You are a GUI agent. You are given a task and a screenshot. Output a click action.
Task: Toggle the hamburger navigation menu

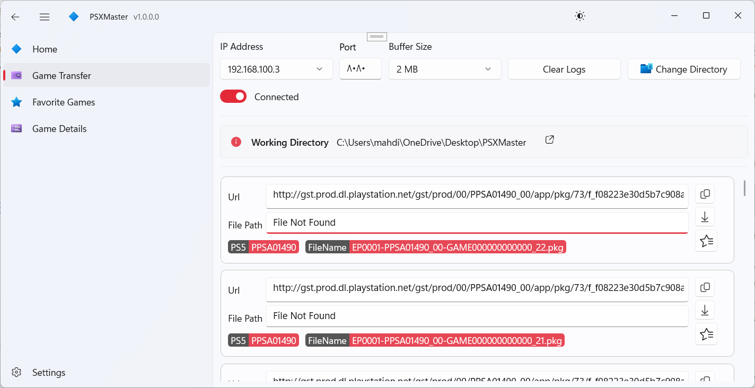[45, 16]
